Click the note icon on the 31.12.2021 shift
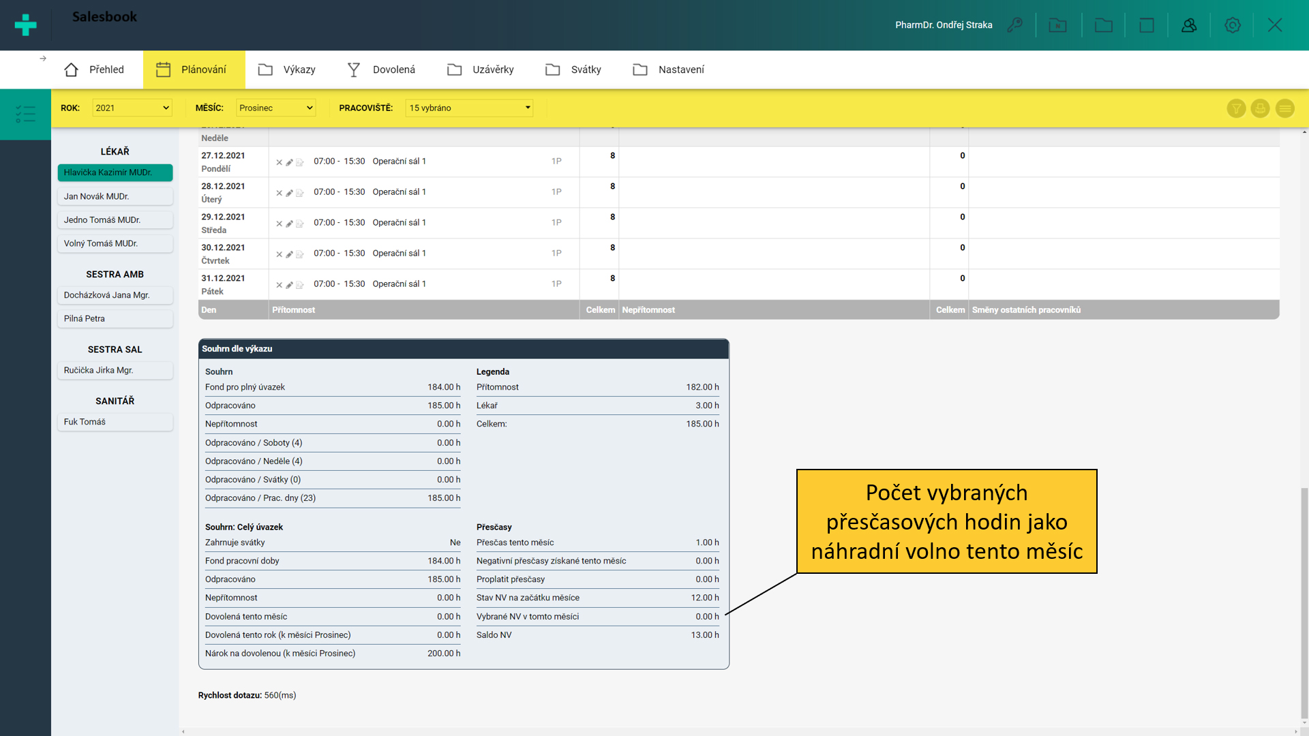 (299, 285)
